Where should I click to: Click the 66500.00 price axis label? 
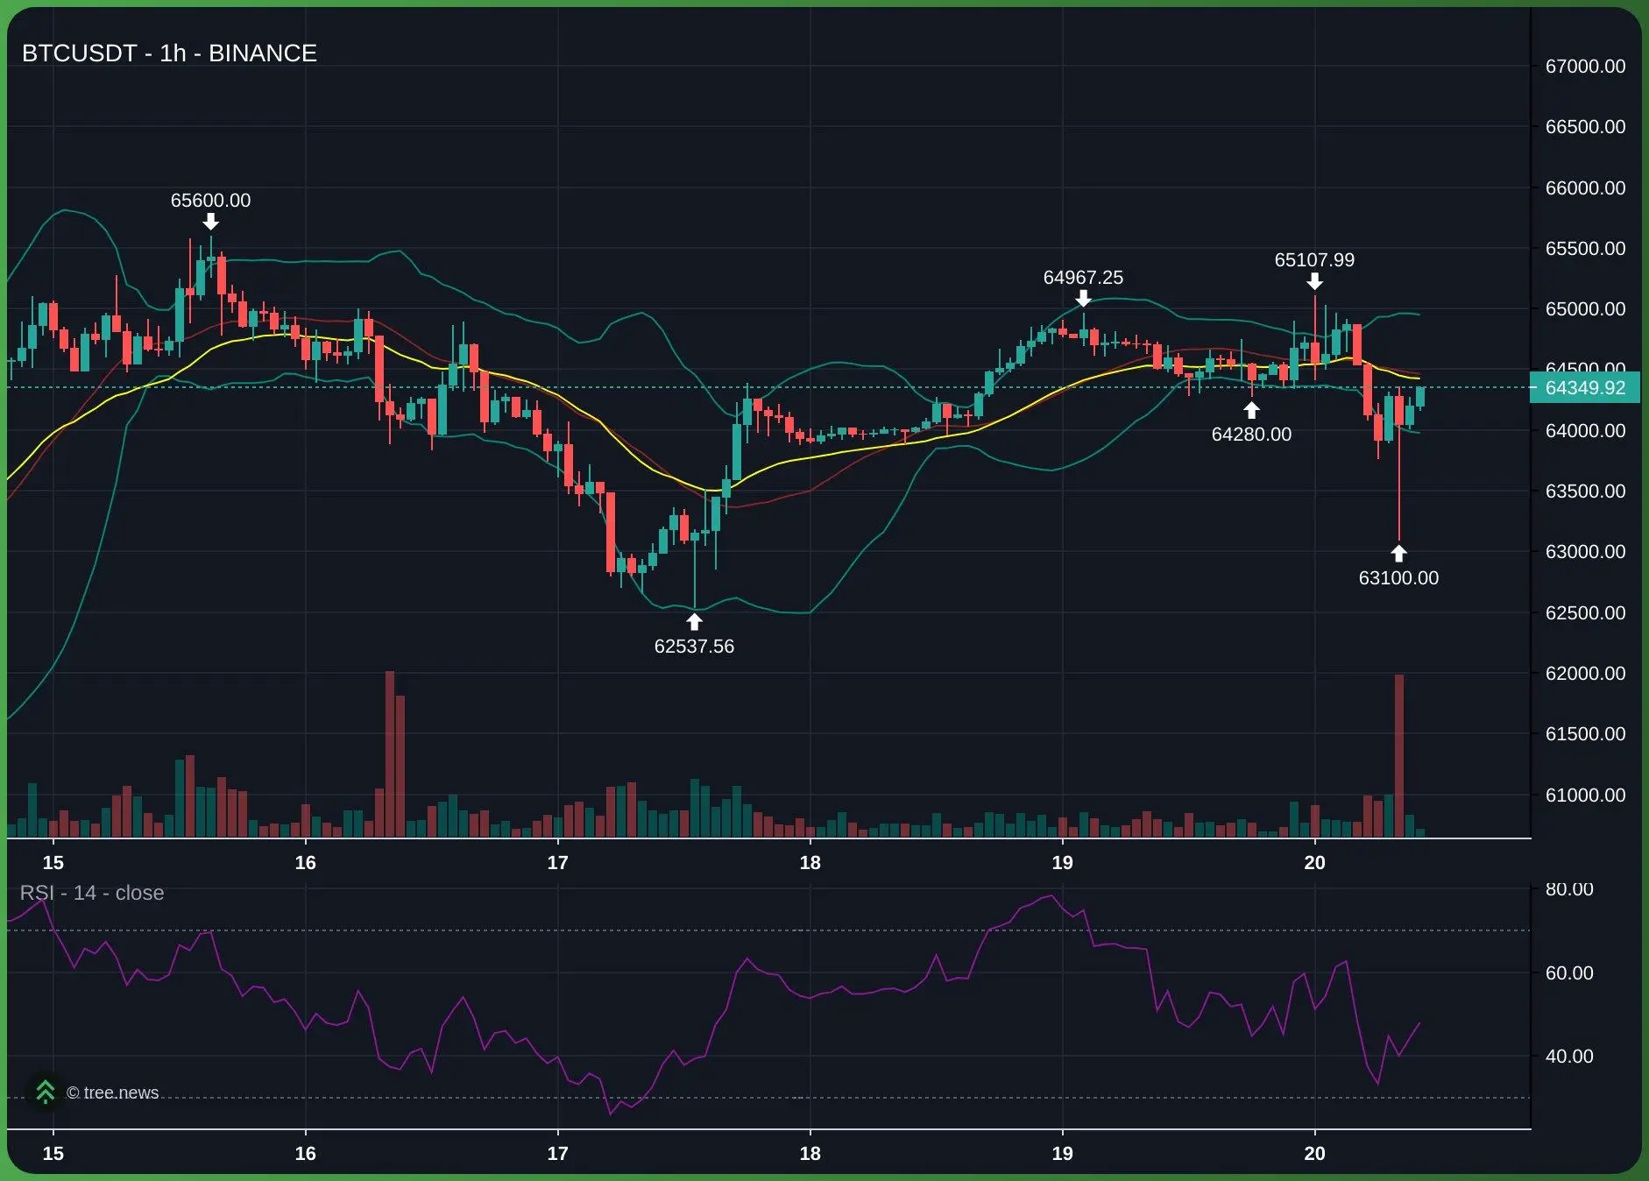(1585, 127)
